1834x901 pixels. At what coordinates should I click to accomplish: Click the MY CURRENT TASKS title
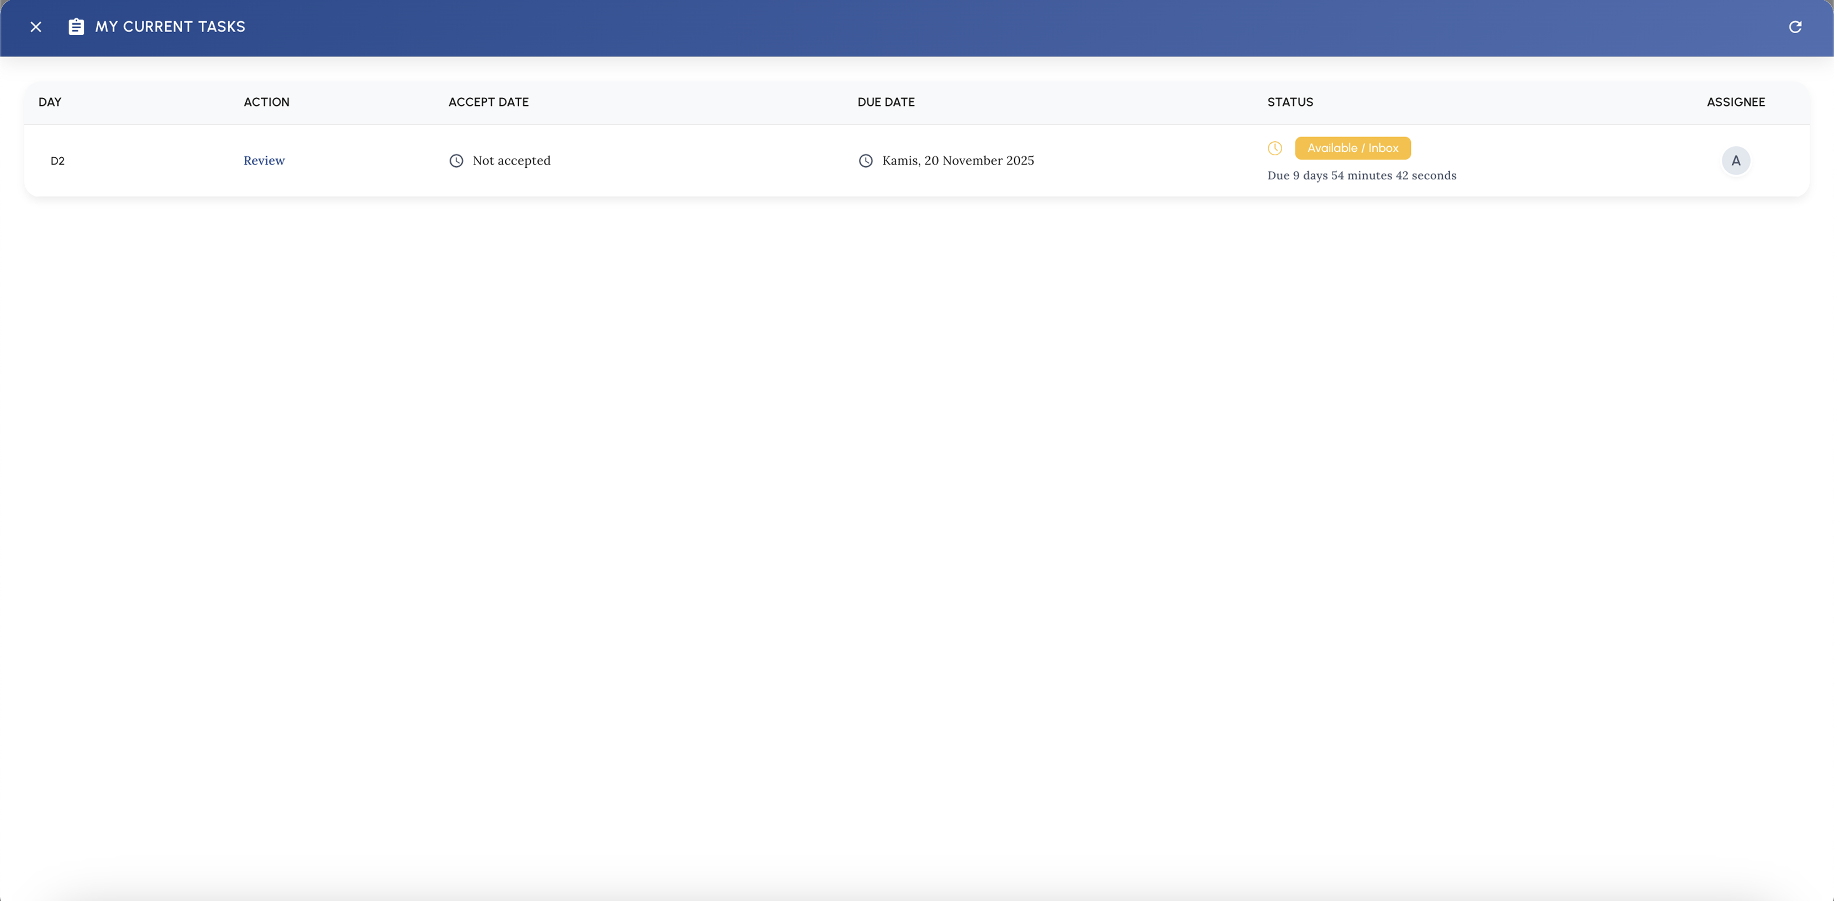click(x=170, y=27)
